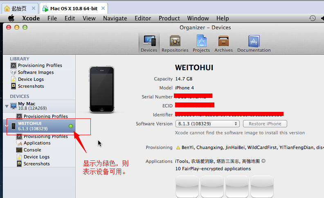The width and height of the screenshot is (324, 198).
Task: Open the Projects toolbar section
Action: 201,44
